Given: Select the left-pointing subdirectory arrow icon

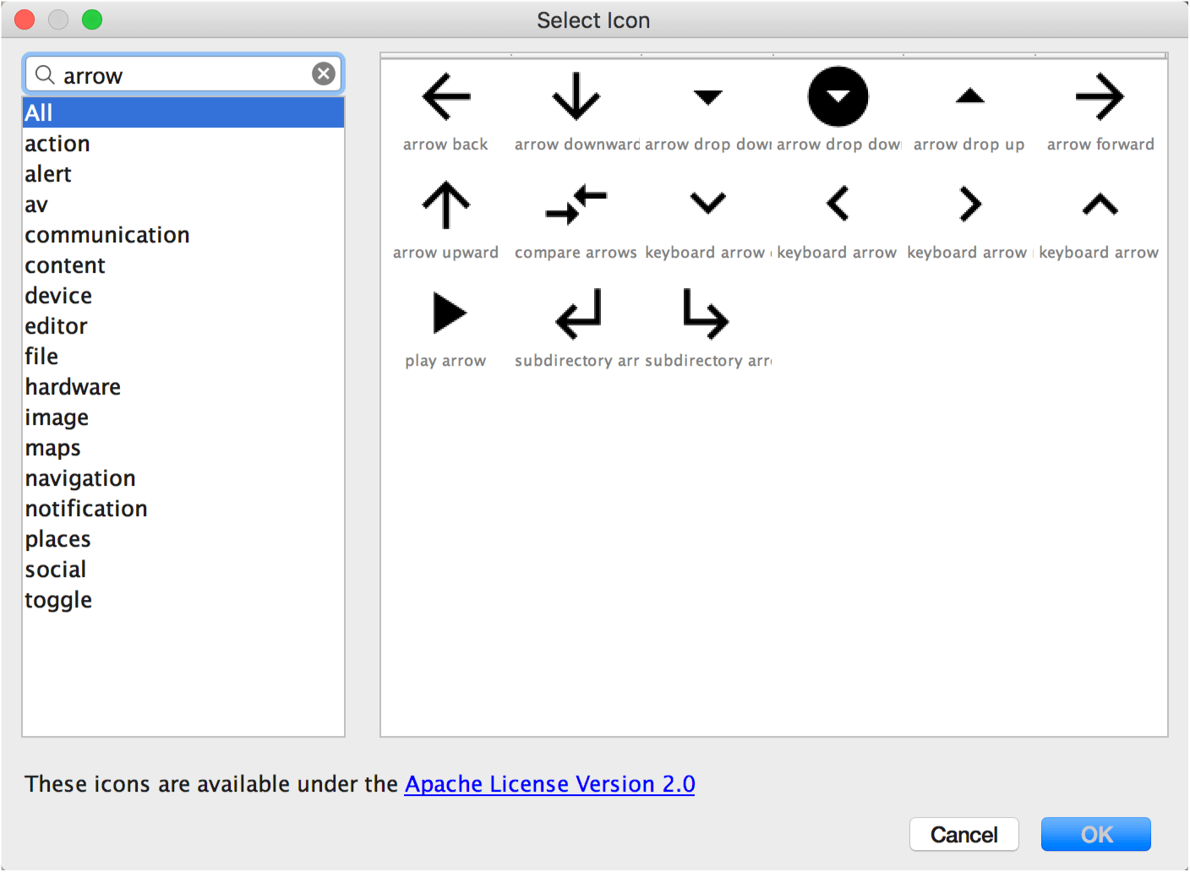Looking at the screenshot, I should (x=579, y=313).
